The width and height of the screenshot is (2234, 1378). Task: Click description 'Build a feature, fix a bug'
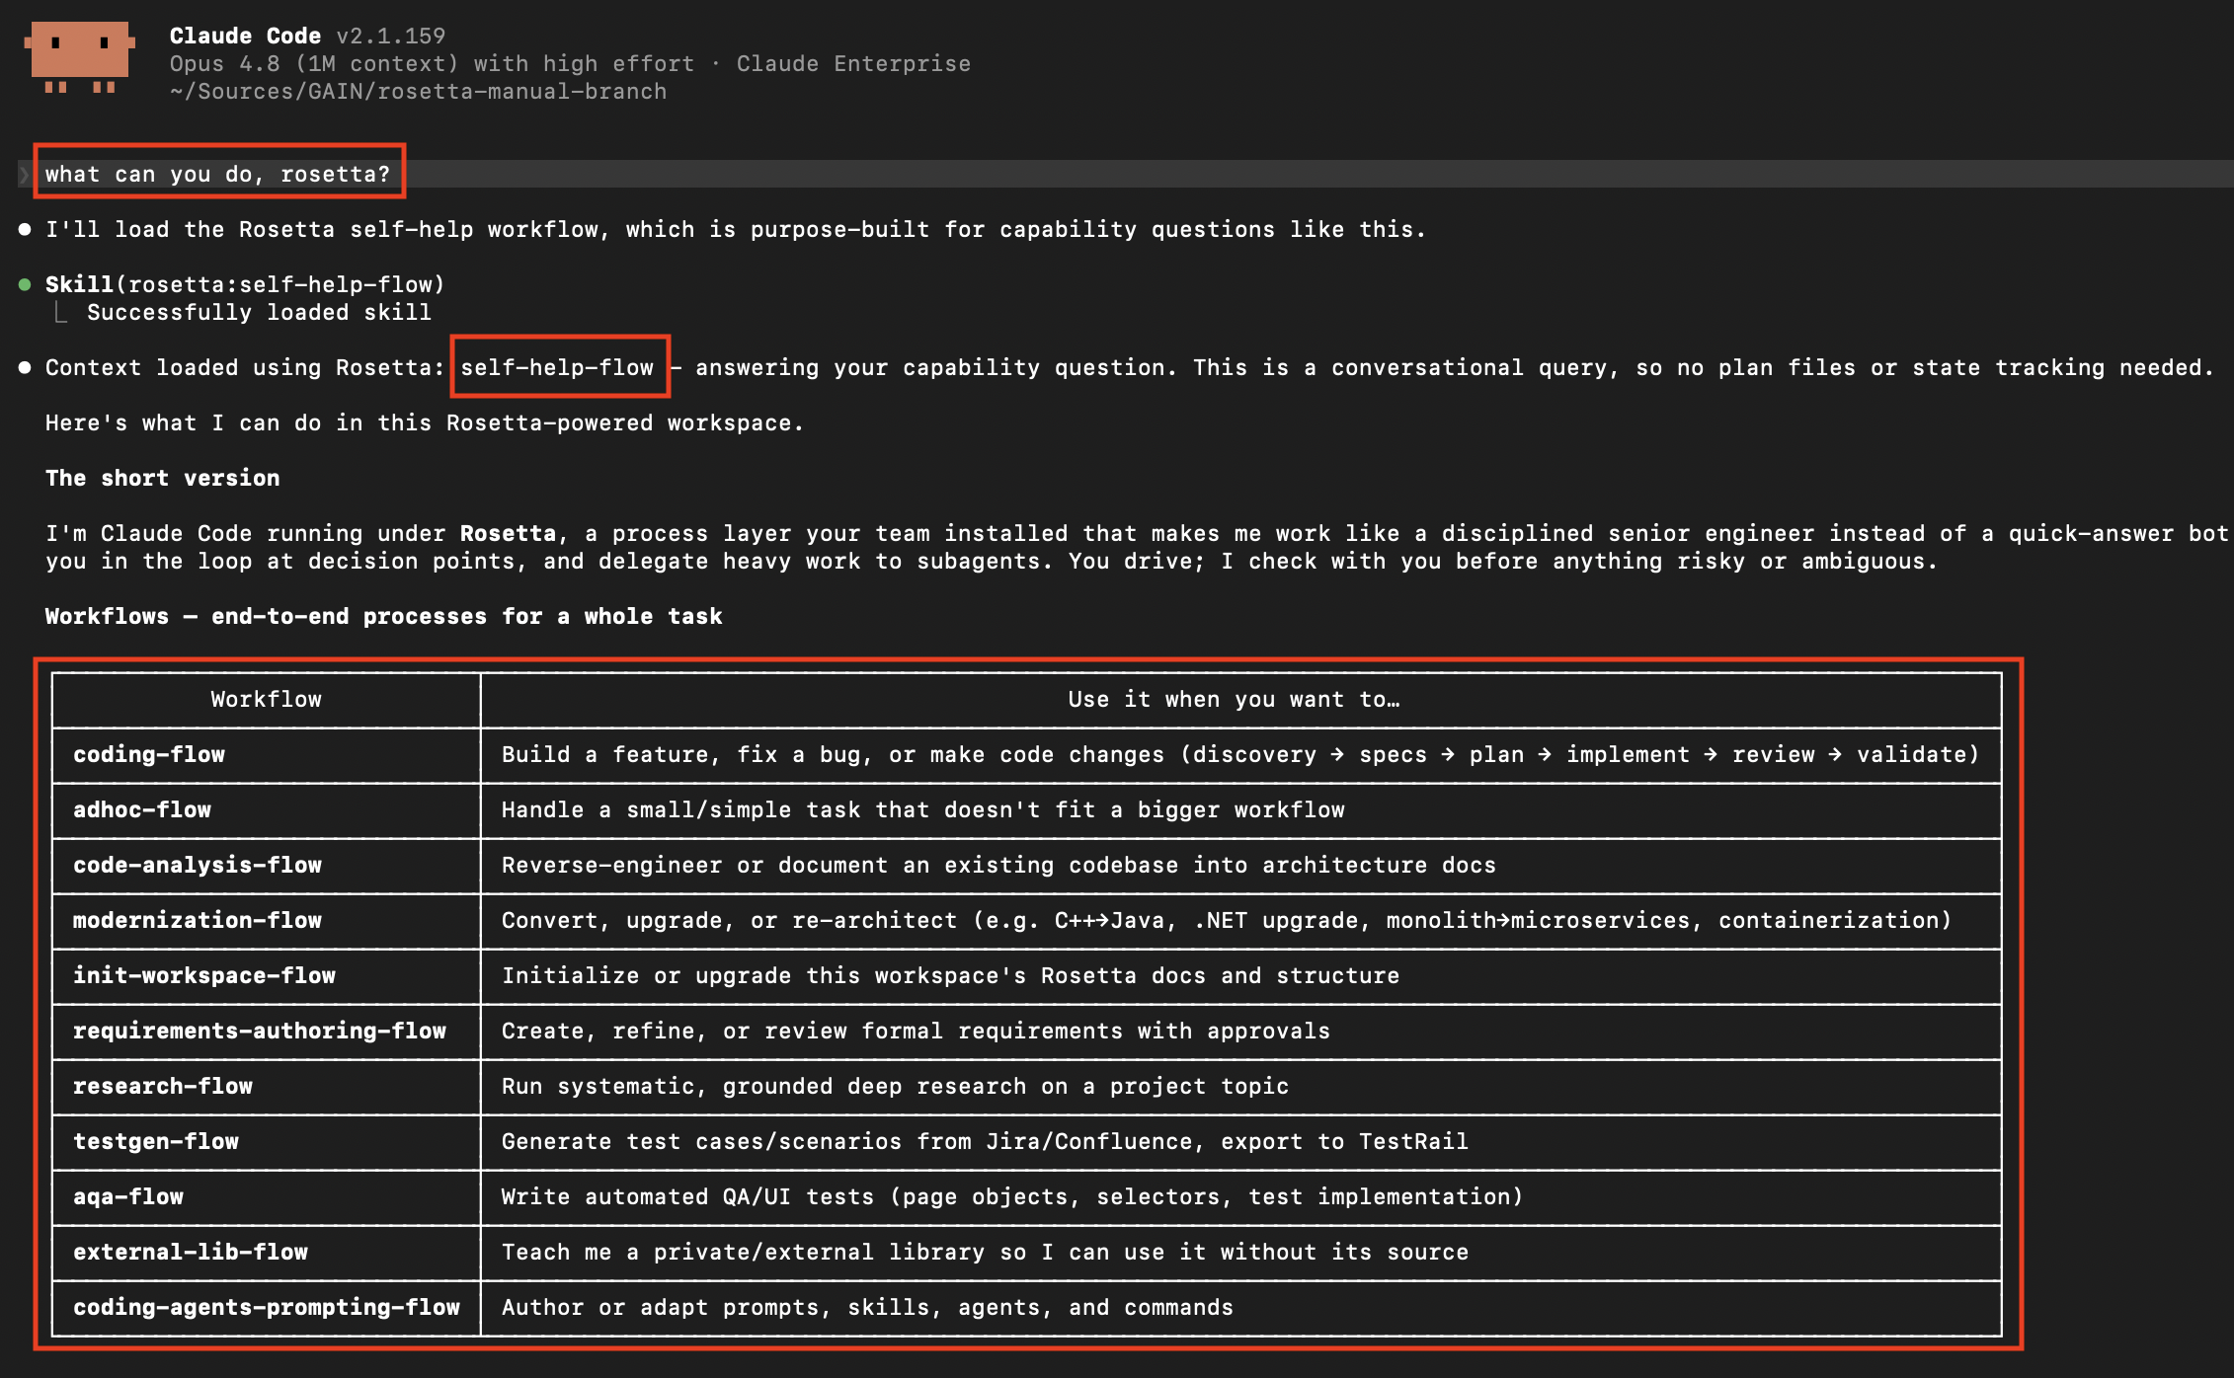1240,755
